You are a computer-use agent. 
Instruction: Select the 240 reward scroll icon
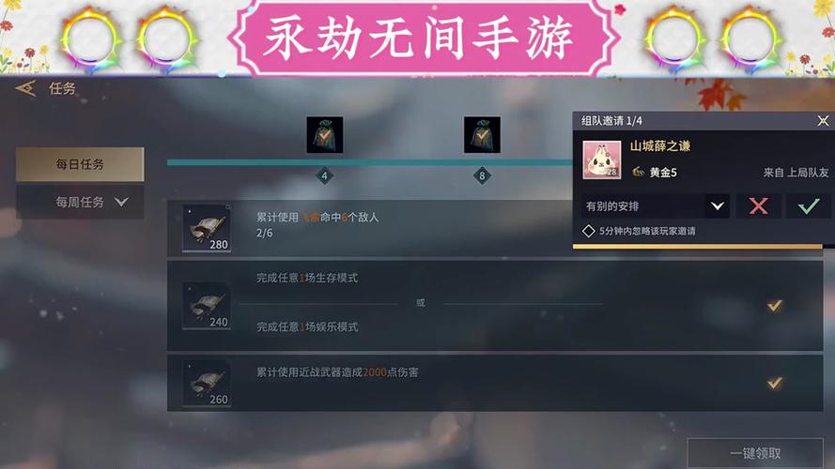pos(207,306)
